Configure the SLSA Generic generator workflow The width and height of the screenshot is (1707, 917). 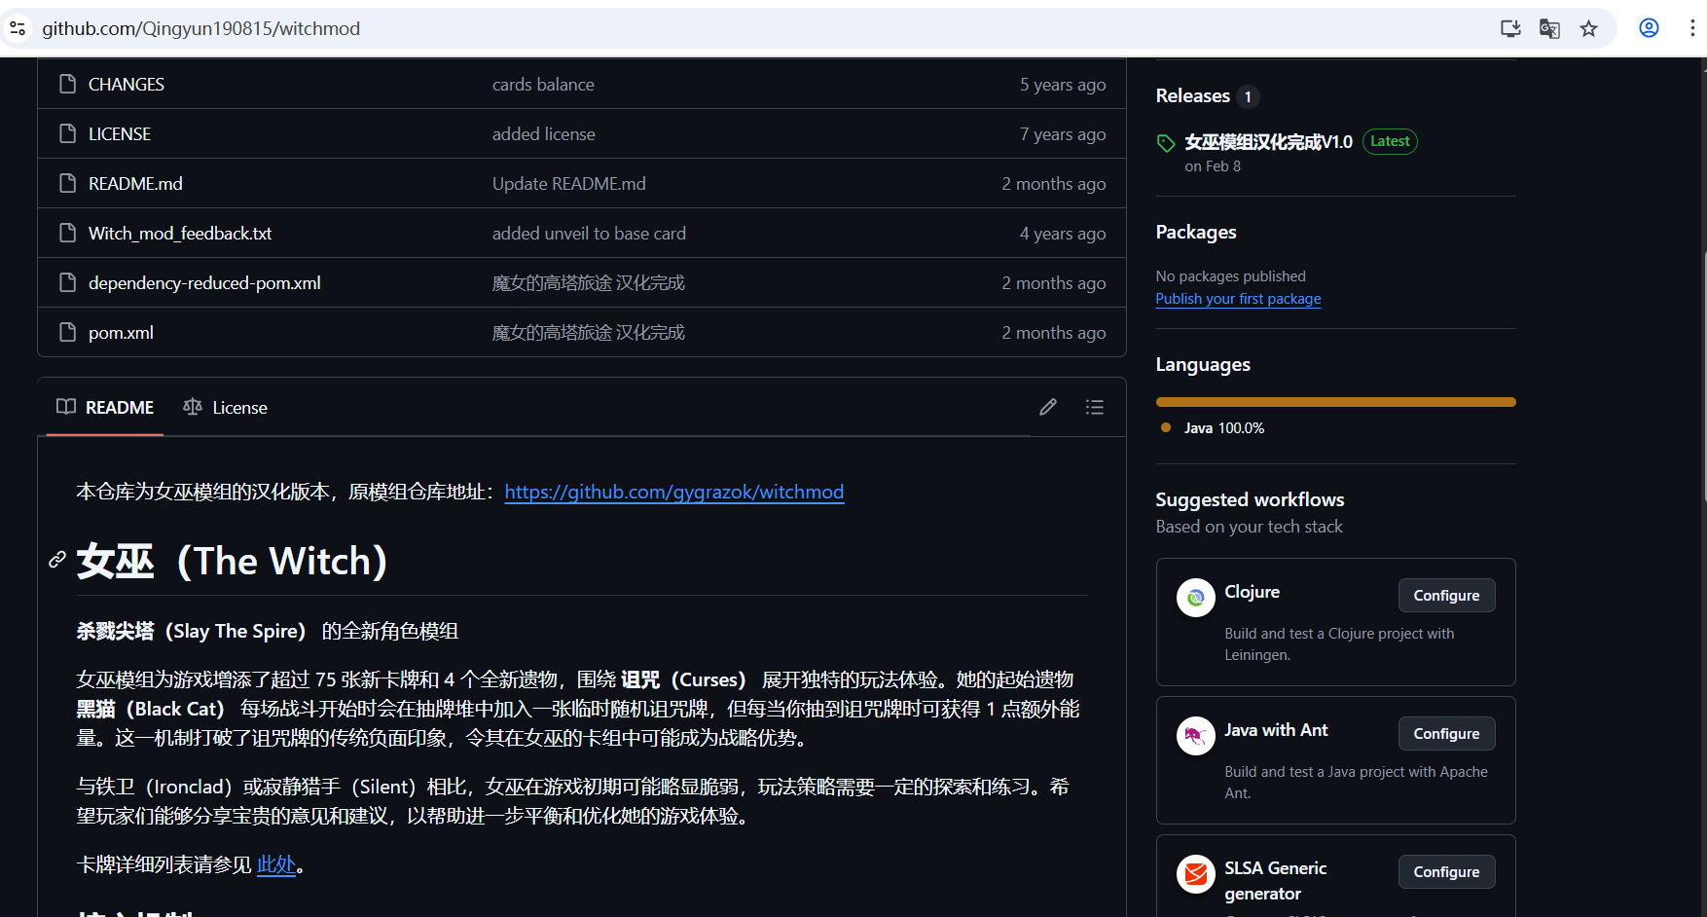click(x=1446, y=872)
